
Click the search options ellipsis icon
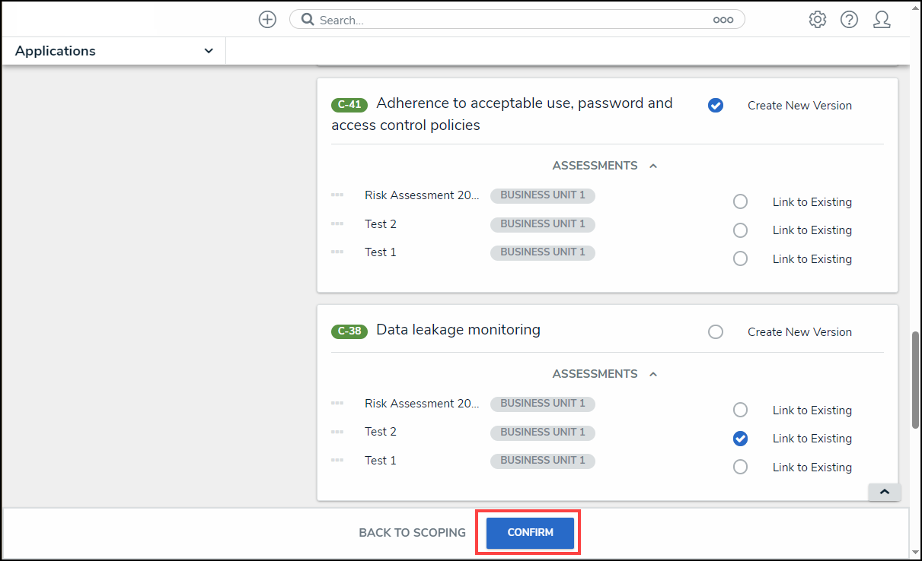pos(723,21)
